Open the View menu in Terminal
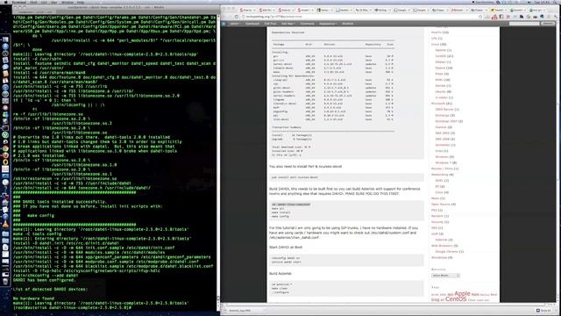 [x=53, y=2]
